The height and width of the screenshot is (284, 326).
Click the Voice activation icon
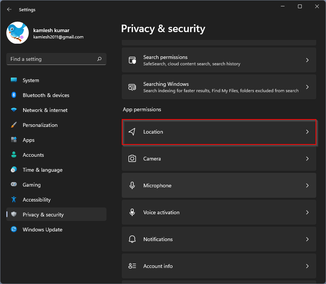pos(132,212)
